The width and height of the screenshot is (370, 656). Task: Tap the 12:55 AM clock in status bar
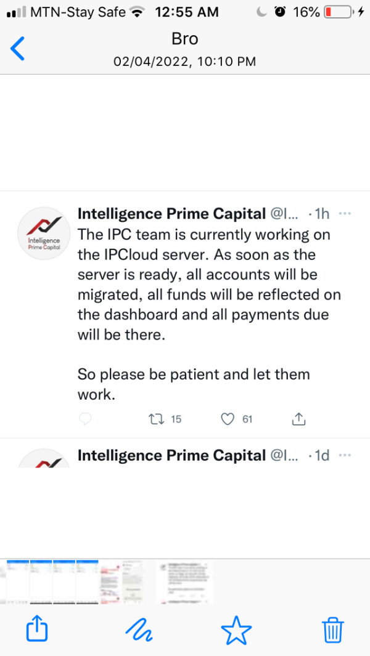(x=187, y=12)
